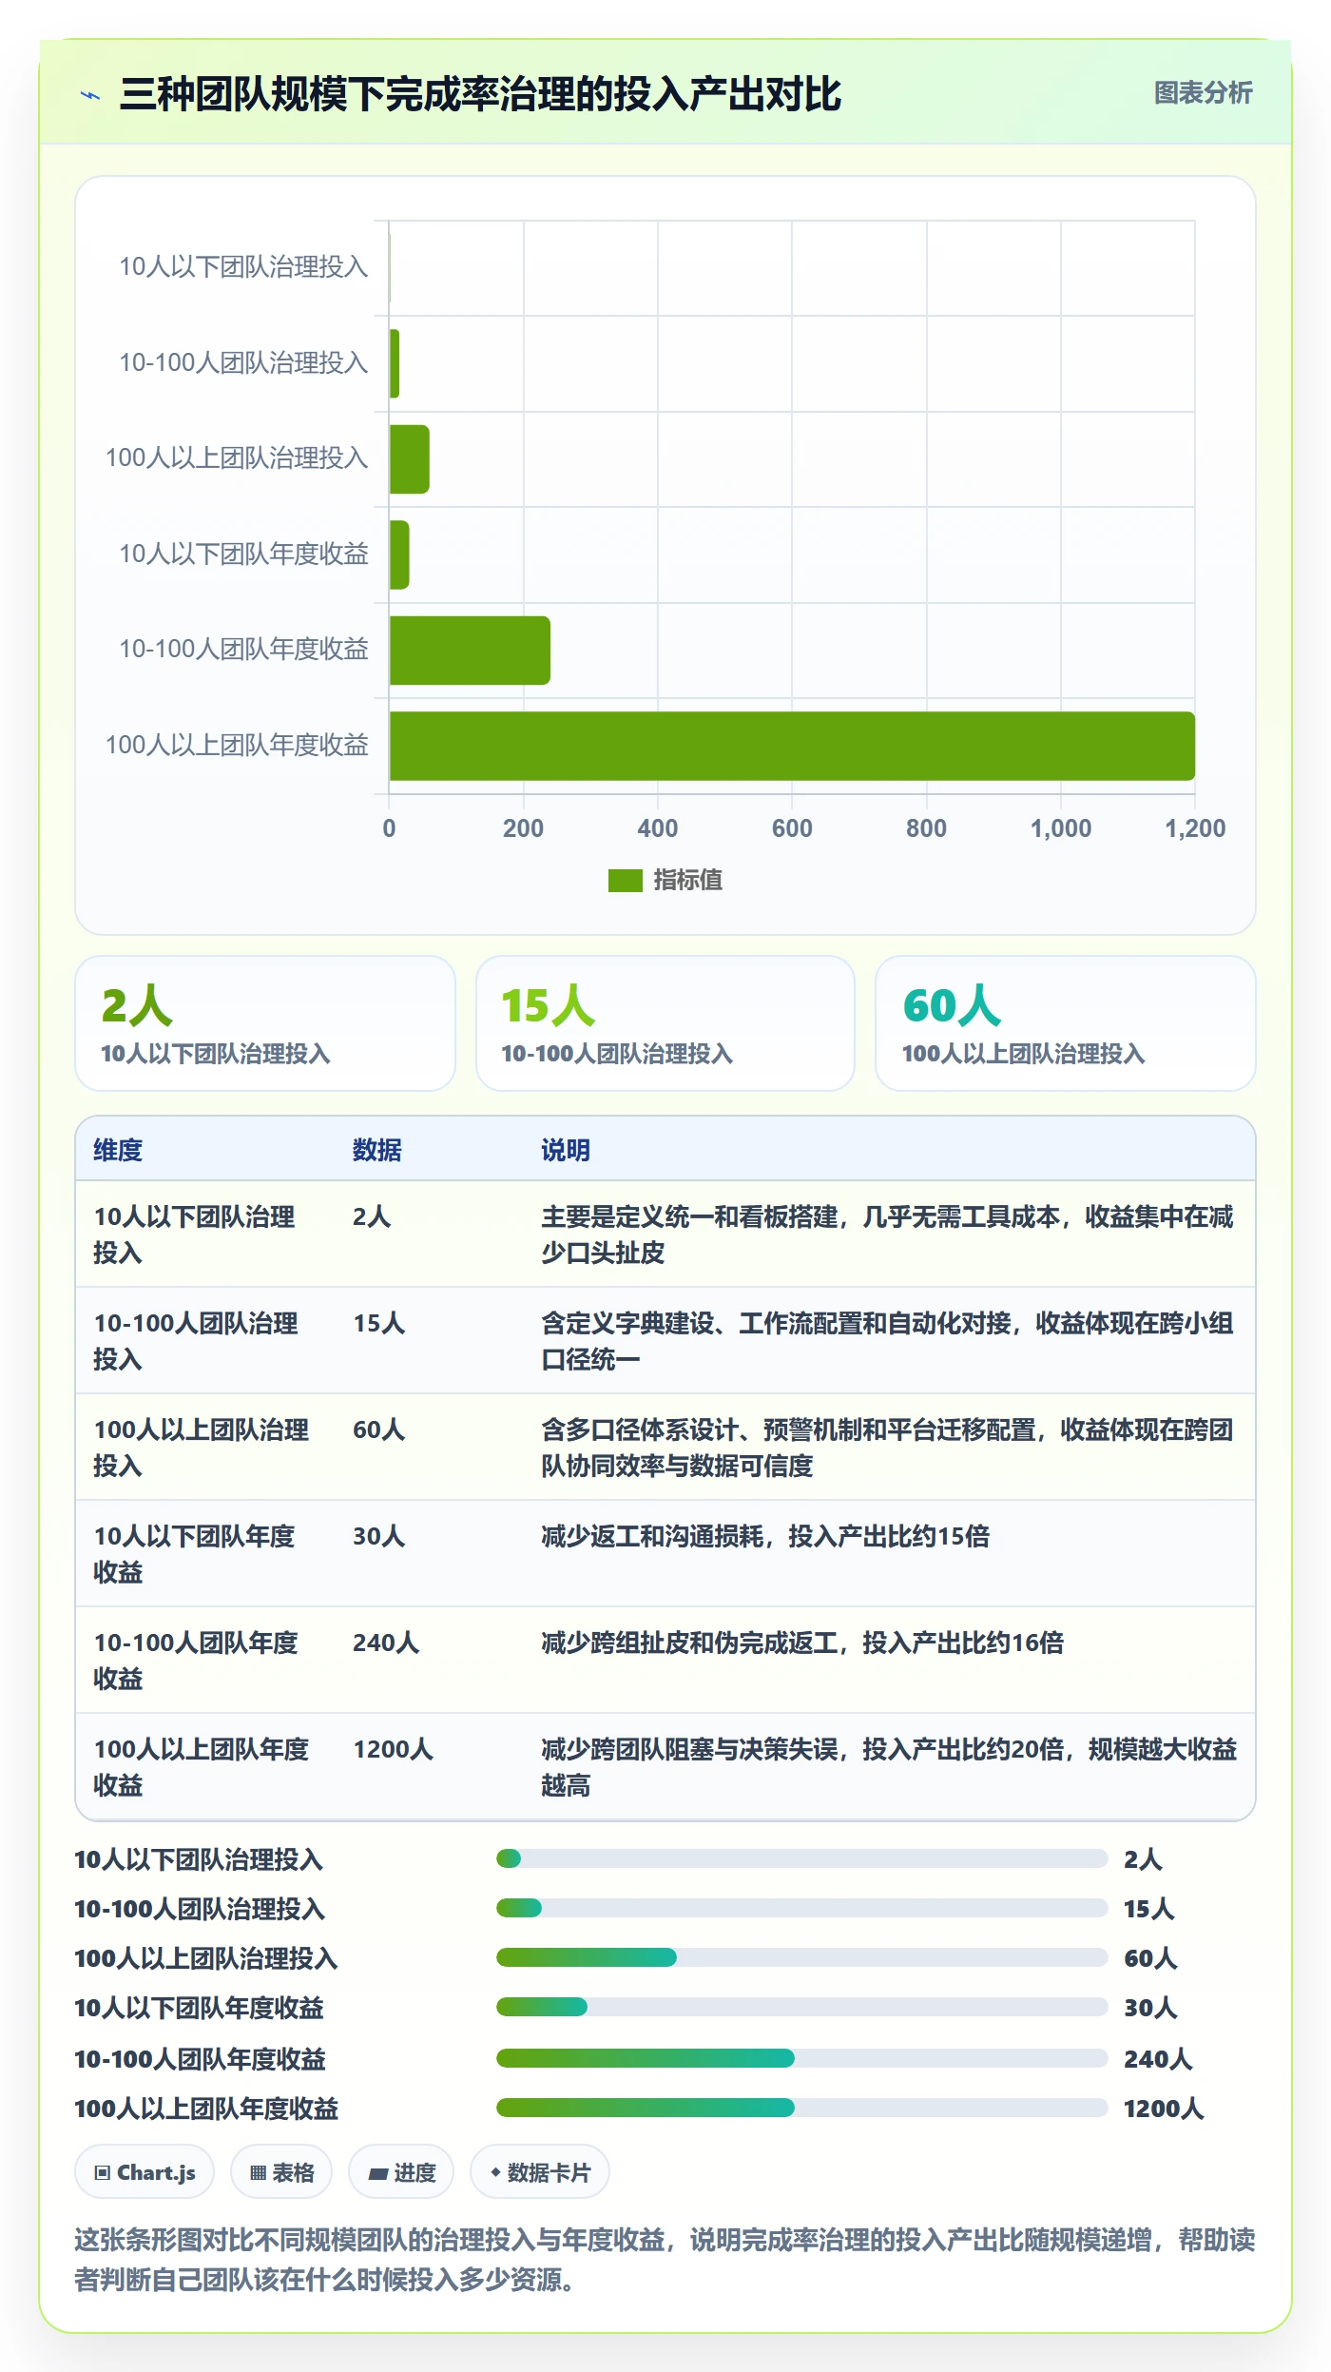The width and height of the screenshot is (1331, 2372).
Task: Select the 100人以上团队治理投入 chart bar
Action: pyautogui.click(x=410, y=459)
